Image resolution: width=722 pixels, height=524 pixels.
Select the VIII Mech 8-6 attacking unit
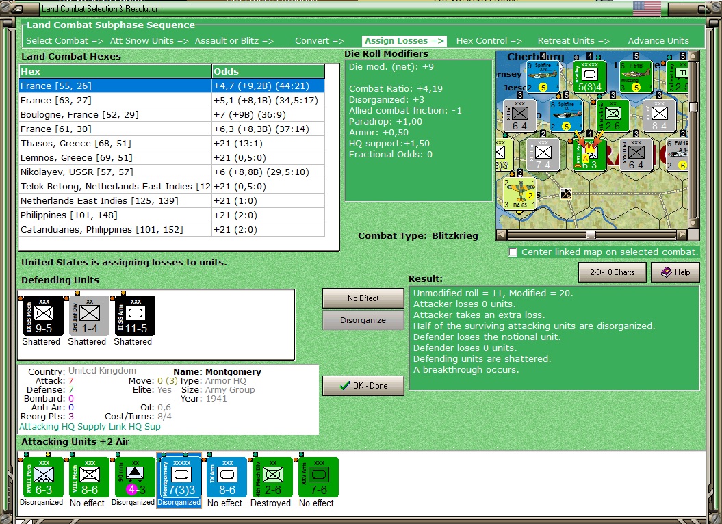point(90,477)
